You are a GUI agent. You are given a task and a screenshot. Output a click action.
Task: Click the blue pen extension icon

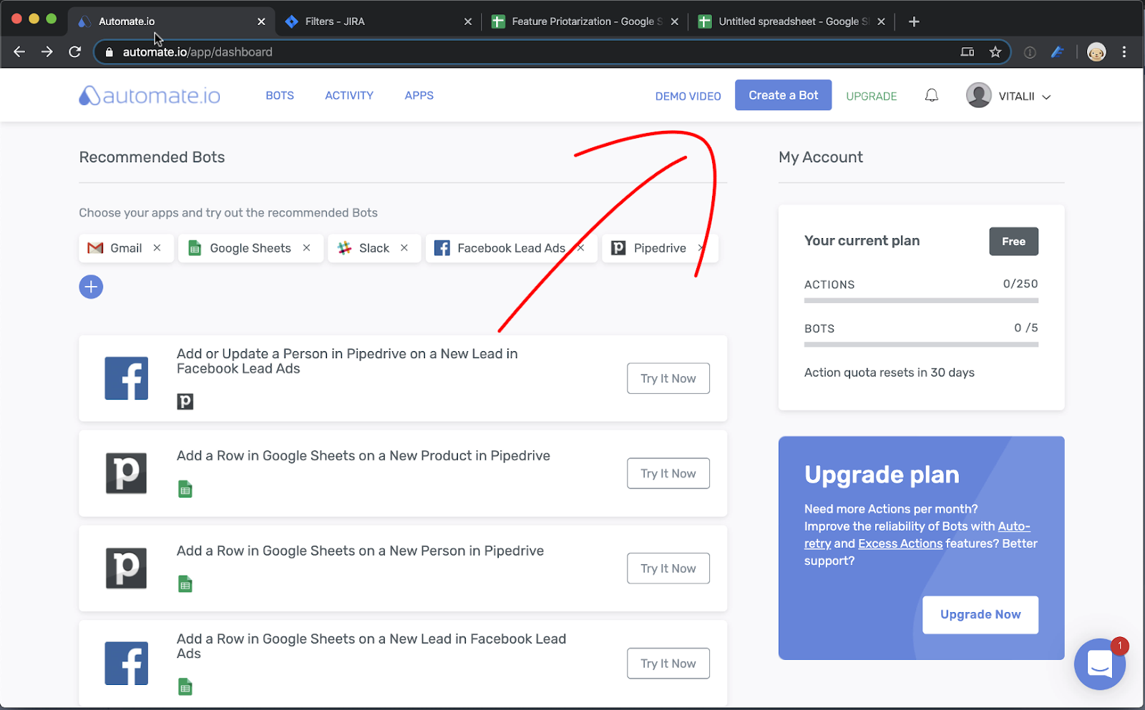(x=1058, y=51)
